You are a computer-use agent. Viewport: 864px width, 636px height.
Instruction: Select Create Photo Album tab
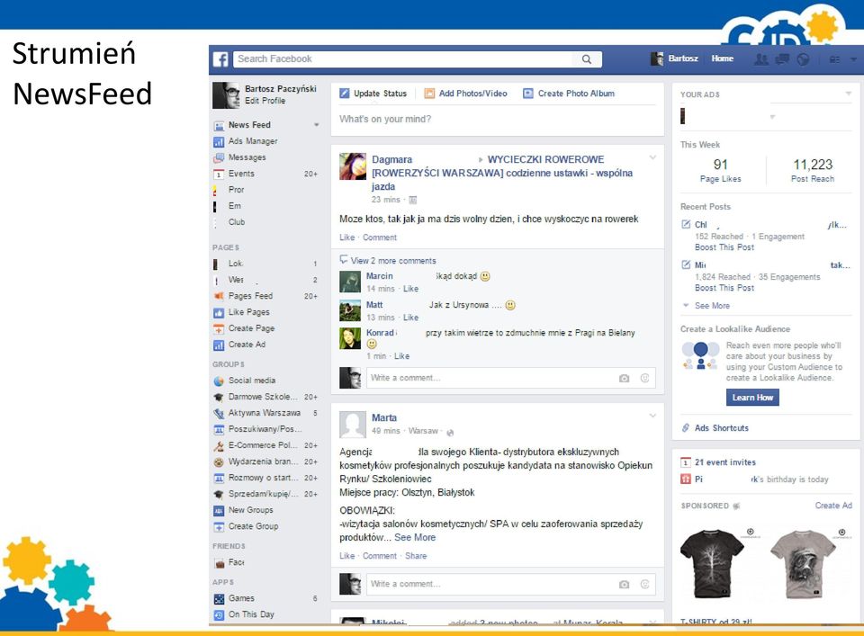tap(569, 94)
